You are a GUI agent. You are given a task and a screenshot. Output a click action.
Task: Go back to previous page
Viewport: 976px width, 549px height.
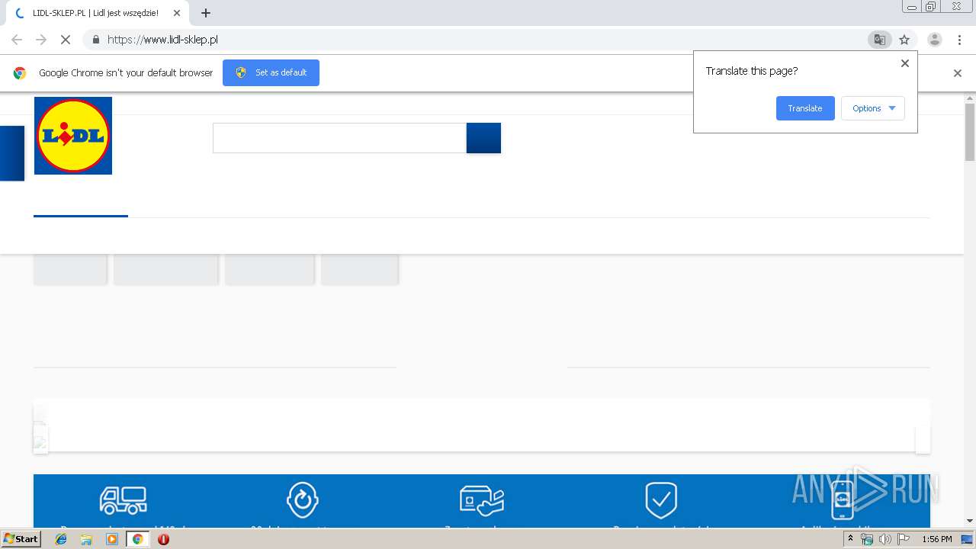coord(17,40)
